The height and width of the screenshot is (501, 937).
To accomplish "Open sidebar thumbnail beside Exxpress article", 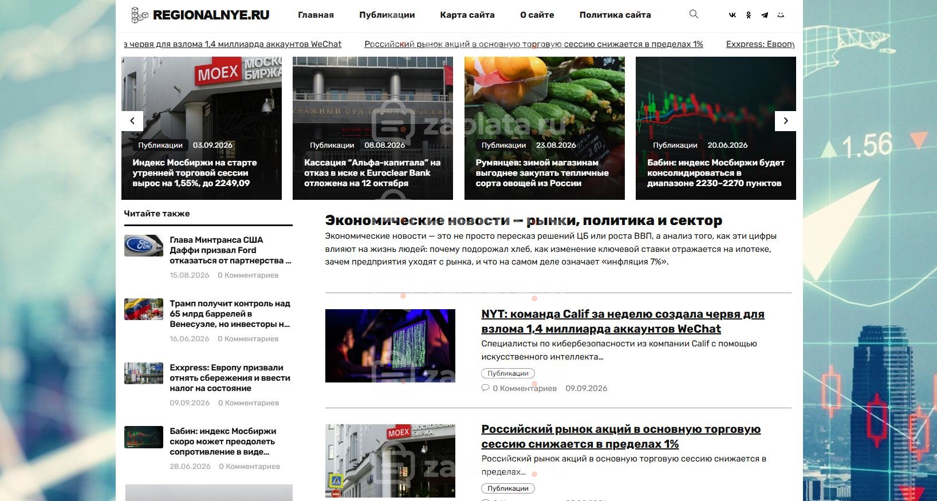I will (x=144, y=373).
